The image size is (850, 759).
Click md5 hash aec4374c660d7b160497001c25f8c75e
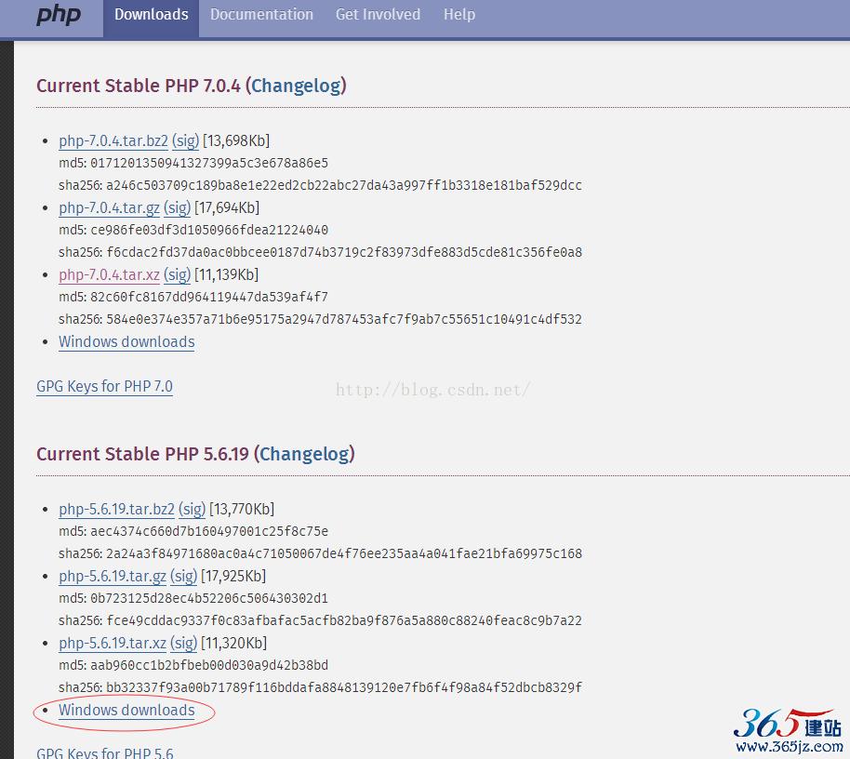pos(209,531)
